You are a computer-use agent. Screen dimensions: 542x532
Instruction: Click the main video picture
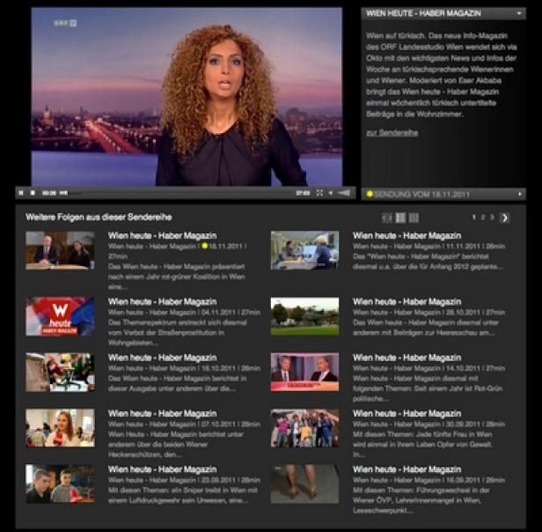[x=187, y=97]
